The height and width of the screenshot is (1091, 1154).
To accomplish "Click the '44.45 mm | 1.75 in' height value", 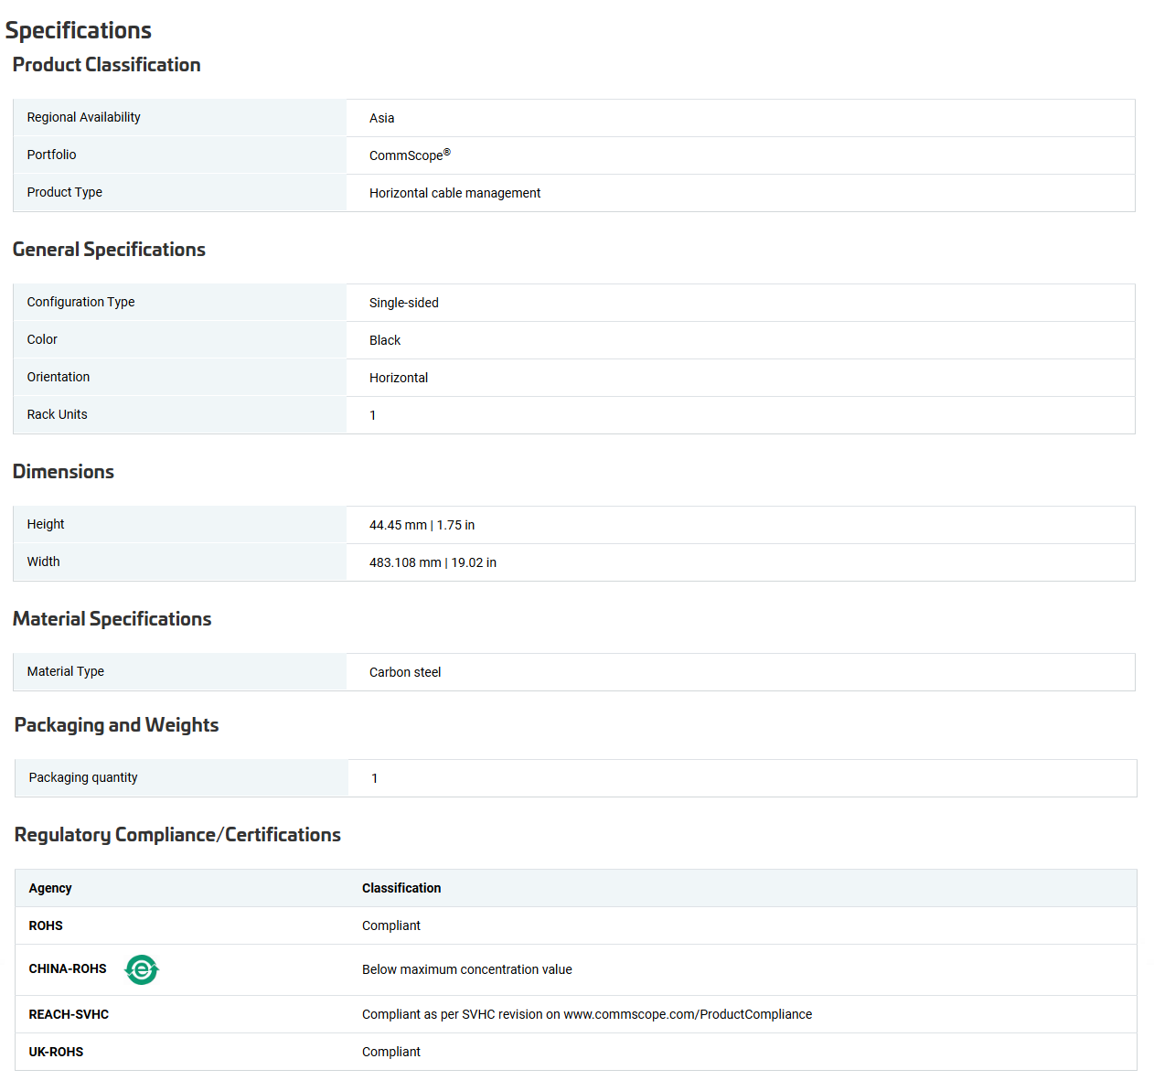I will point(422,525).
